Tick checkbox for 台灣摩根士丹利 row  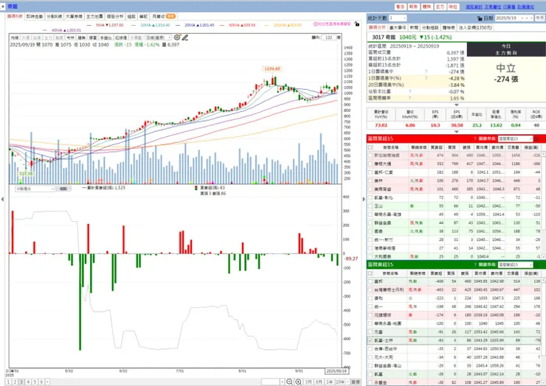(x=370, y=289)
